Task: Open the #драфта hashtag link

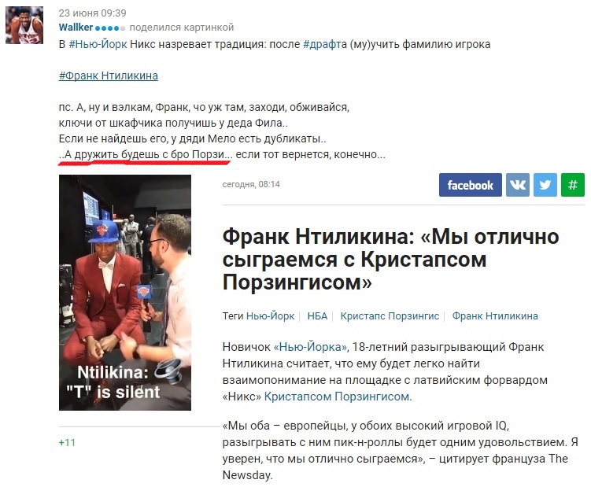Action: (x=325, y=45)
